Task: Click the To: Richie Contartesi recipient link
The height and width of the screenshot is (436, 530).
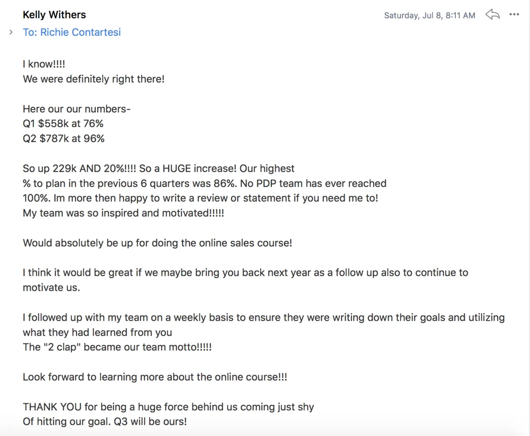Action: pos(72,32)
